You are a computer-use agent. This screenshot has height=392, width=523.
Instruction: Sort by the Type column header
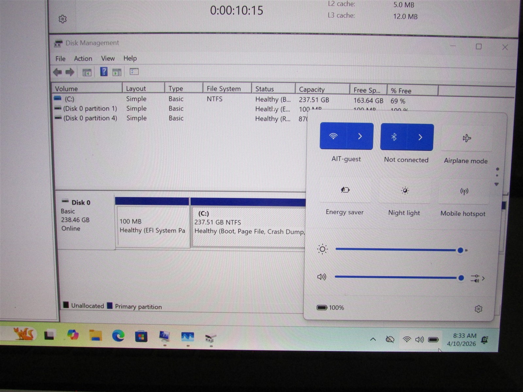[184, 89]
